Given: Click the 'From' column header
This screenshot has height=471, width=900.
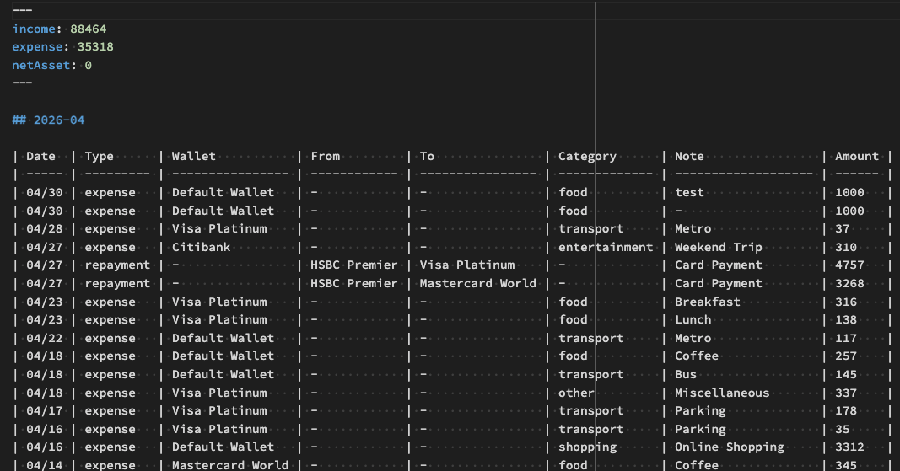Looking at the screenshot, I should [326, 156].
